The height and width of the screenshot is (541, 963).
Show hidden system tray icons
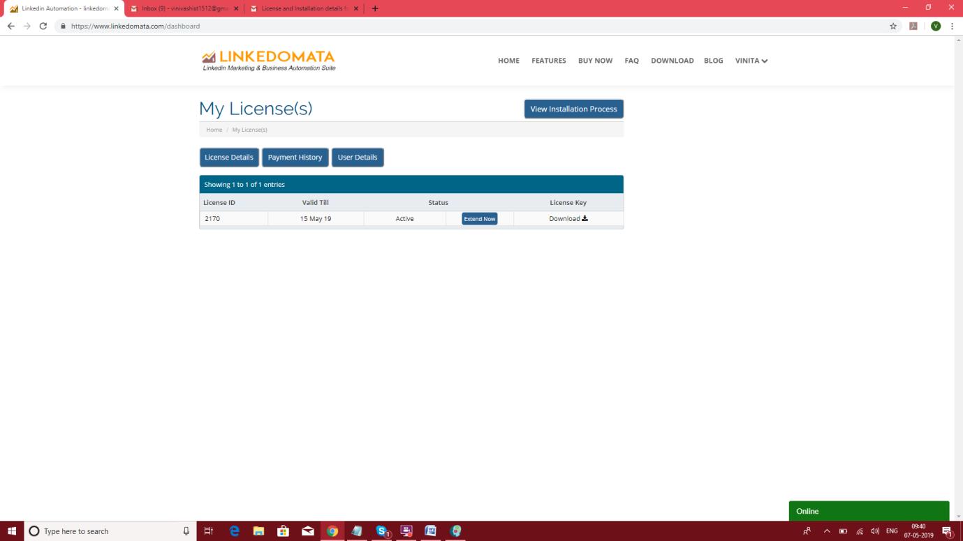tap(827, 531)
